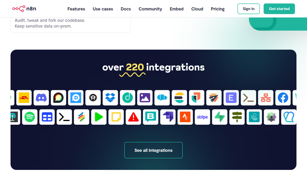307x173 pixels.
Task: Click the Spotify integration icon
Action: point(30,117)
